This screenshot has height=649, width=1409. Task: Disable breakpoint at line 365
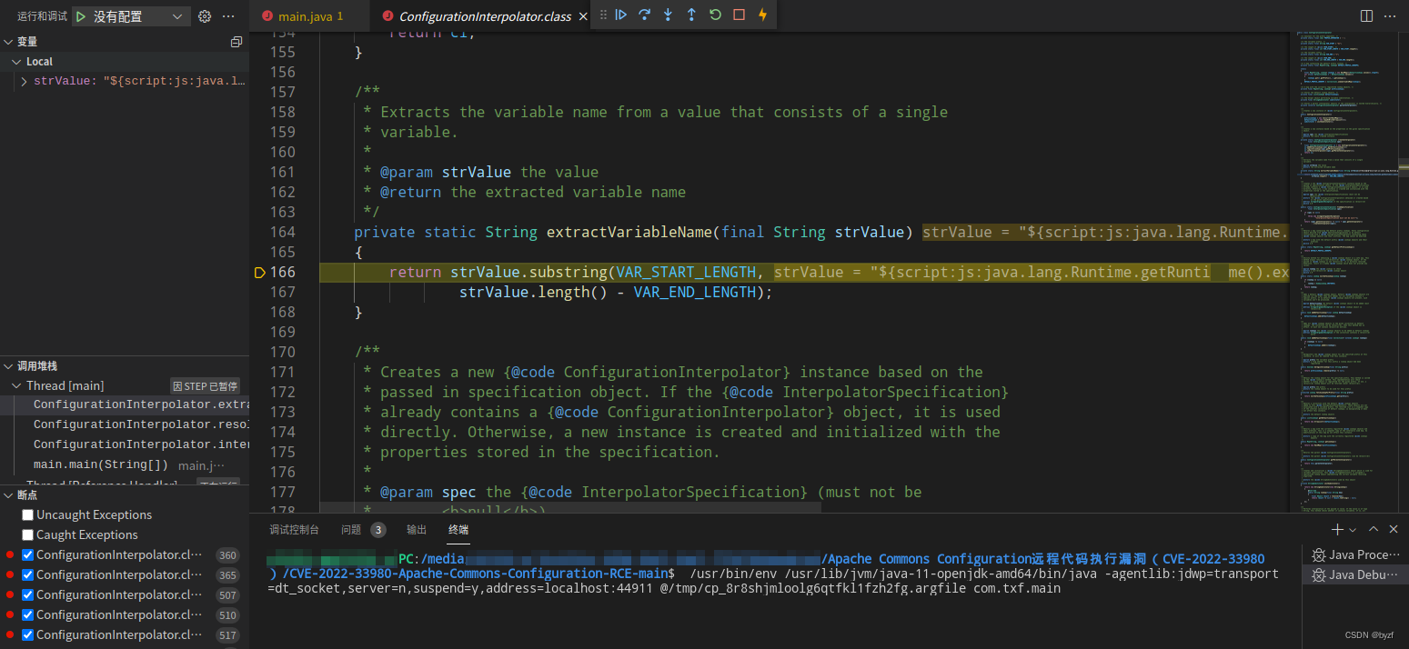(x=27, y=574)
